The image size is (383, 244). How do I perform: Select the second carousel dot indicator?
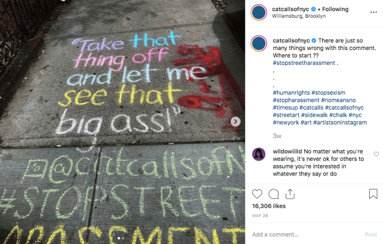click(123, 238)
